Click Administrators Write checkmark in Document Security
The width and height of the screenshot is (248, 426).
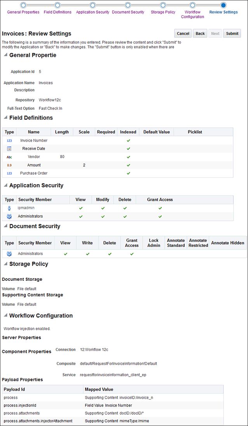coord(87,254)
